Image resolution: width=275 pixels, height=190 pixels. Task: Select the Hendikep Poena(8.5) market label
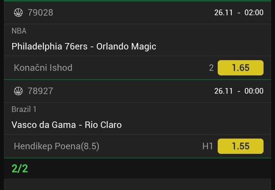[57, 146]
